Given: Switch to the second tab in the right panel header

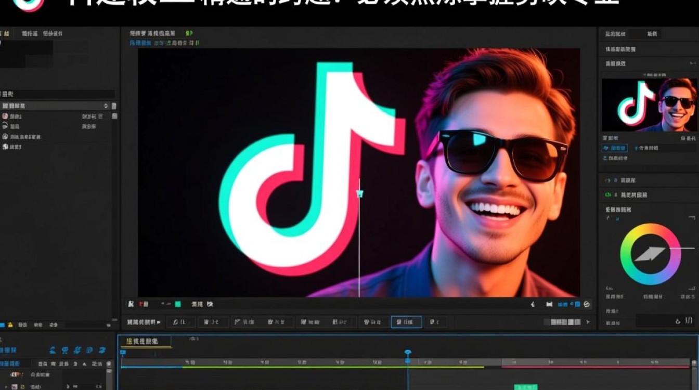Looking at the screenshot, I should click(652, 34).
